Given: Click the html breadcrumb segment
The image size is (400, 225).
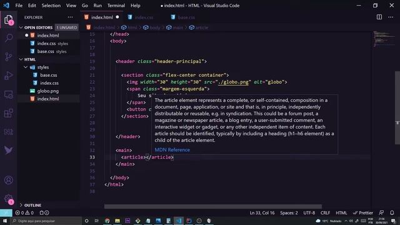Looking at the screenshot, I should 129,27.
